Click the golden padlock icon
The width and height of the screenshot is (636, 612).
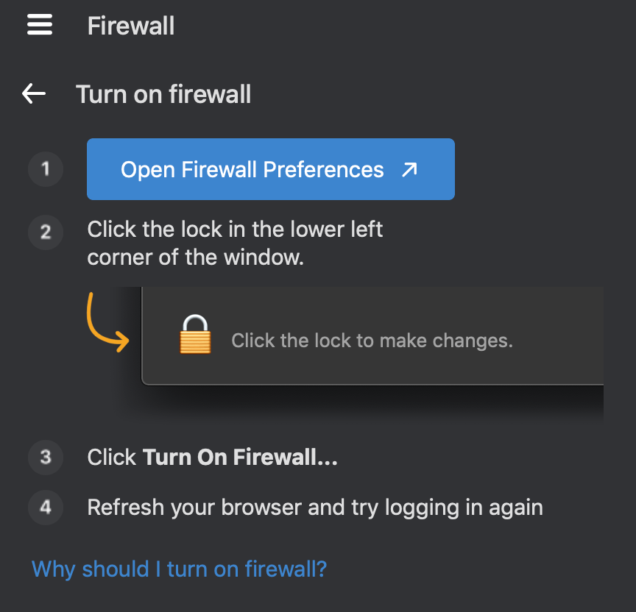pyautogui.click(x=195, y=335)
